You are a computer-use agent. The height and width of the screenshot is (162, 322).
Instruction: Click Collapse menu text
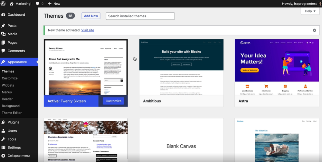click(x=19, y=156)
